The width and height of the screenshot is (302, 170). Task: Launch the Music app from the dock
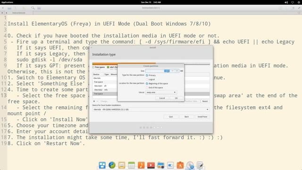click(141, 165)
